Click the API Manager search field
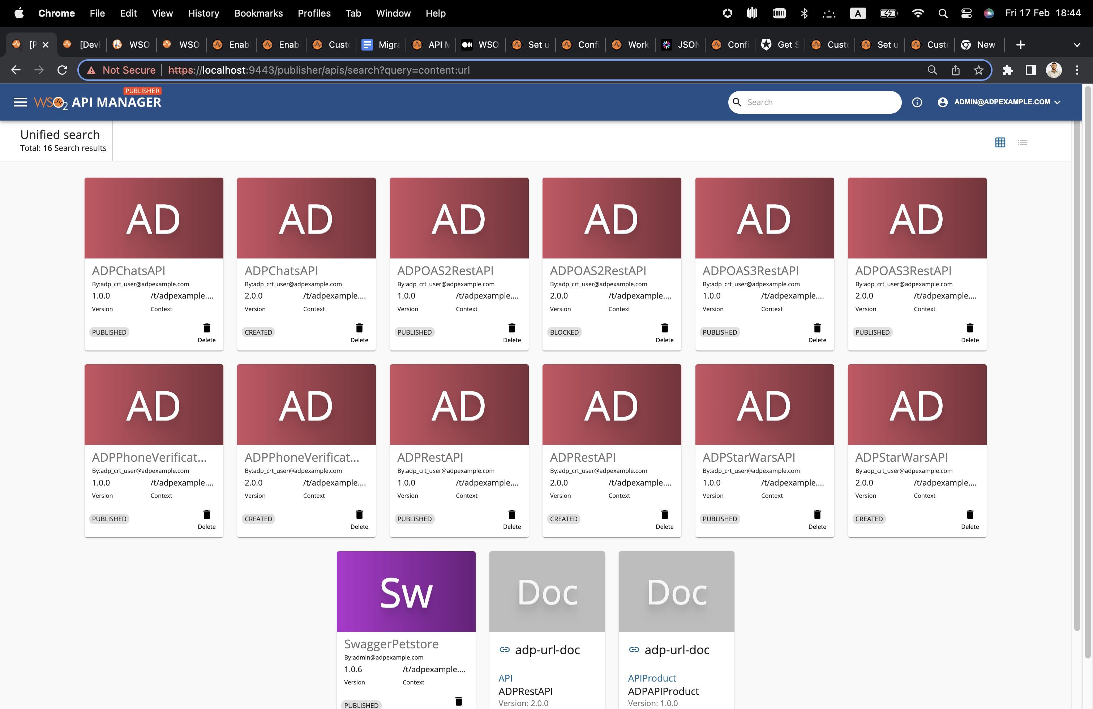Viewport: 1093px width, 709px height. click(x=815, y=102)
